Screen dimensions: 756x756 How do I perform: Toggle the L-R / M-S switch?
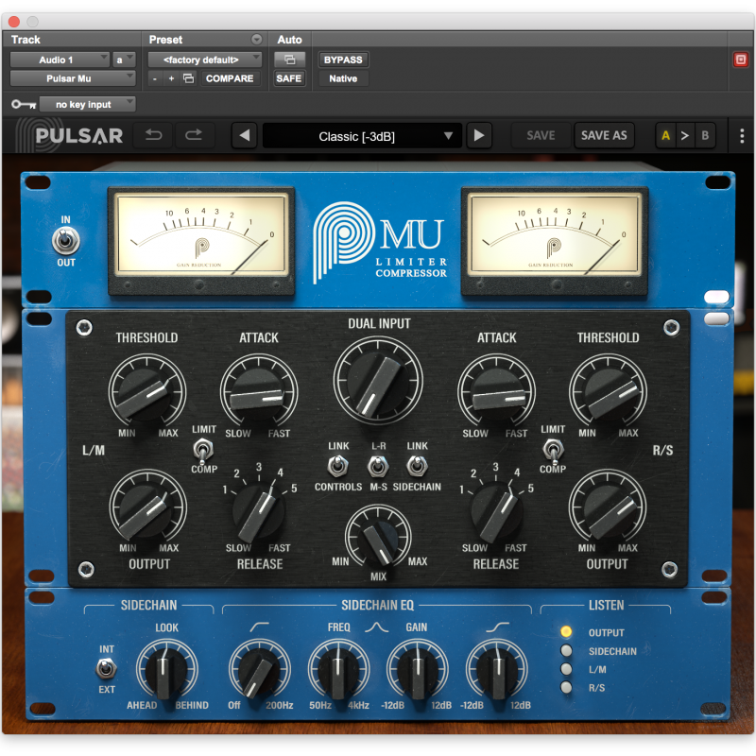pyautogui.click(x=378, y=466)
